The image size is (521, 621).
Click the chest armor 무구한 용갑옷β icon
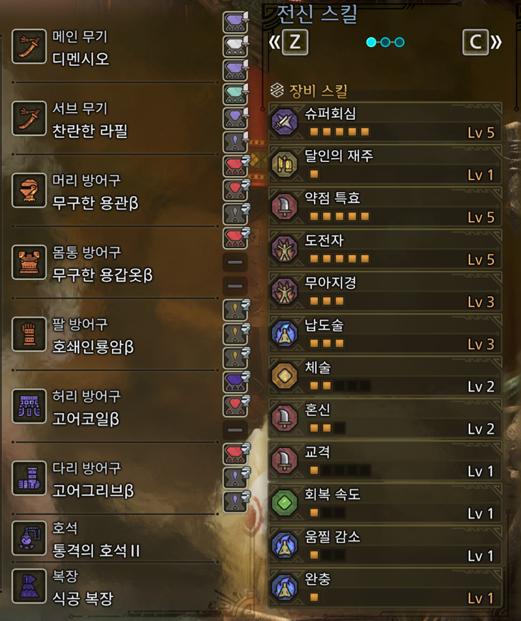pos(29,262)
